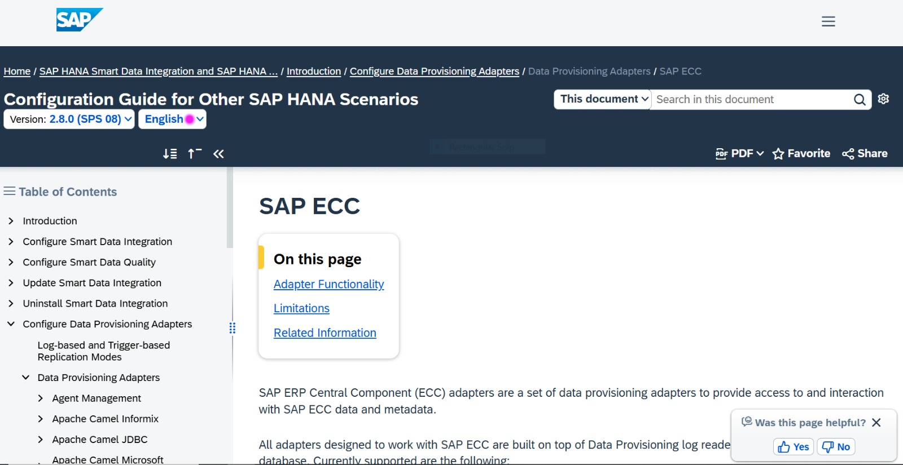
Task: Collapse Configure Data Provisioning Adapters section
Action: pyautogui.click(x=11, y=324)
